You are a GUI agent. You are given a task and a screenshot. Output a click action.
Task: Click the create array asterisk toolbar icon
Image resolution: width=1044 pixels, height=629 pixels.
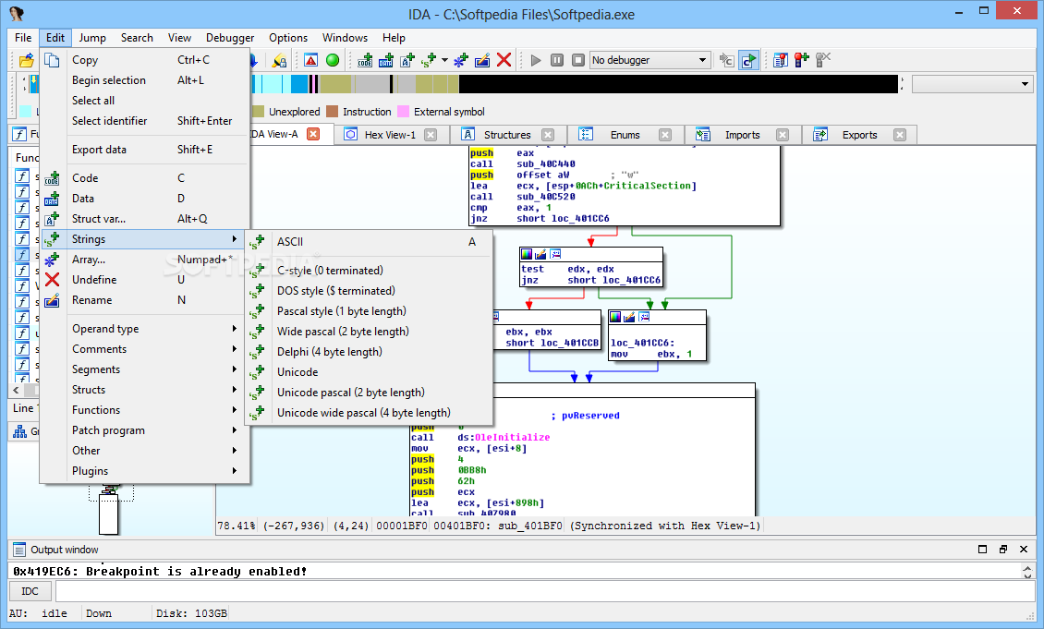tap(461, 60)
